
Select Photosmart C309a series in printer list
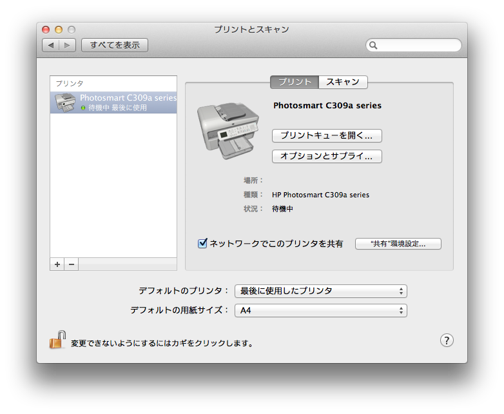[113, 103]
